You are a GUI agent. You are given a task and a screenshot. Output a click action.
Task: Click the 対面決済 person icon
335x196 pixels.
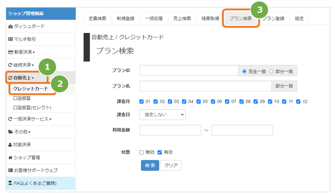[10, 145]
